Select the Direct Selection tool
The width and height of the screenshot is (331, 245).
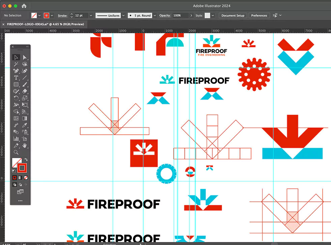pyautogui.click(x=25, y=57)
